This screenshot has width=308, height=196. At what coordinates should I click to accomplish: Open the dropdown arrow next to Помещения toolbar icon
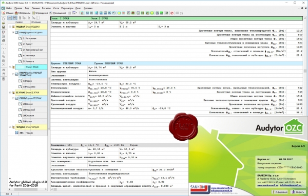(76, 13)
